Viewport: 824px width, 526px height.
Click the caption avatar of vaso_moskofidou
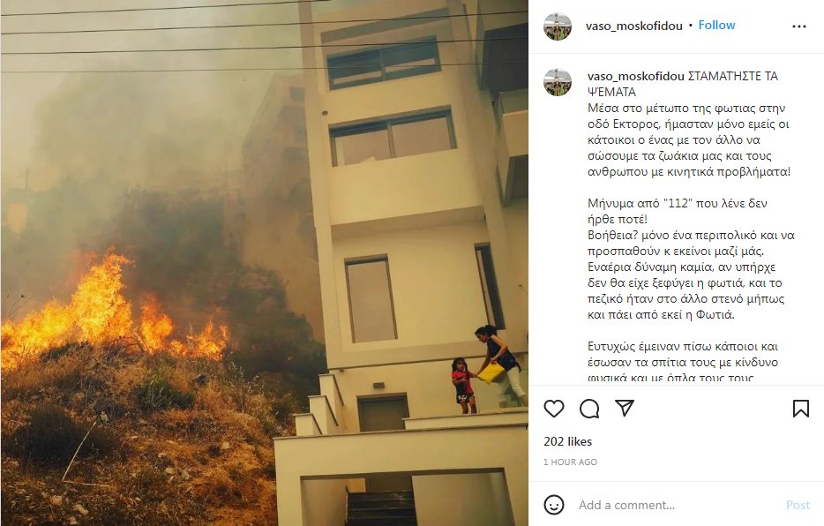pyautogui.click(x=557, y=82)
